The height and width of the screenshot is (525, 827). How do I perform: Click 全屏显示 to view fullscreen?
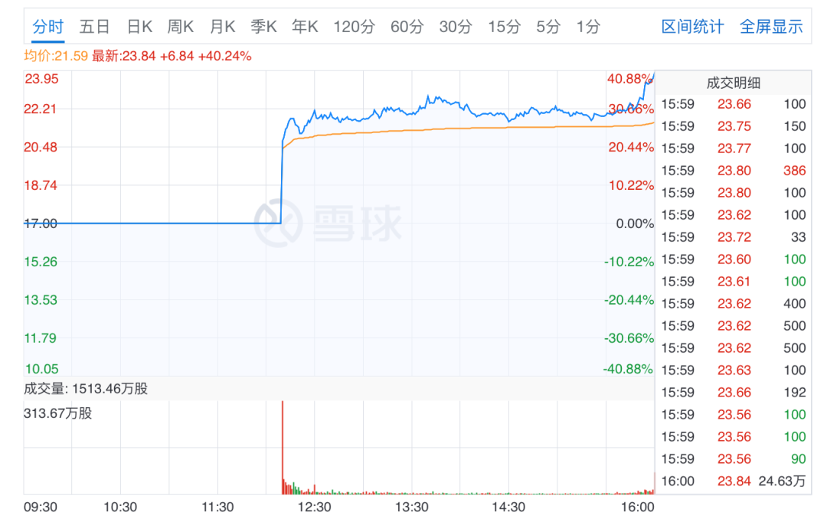click(771, 27)
